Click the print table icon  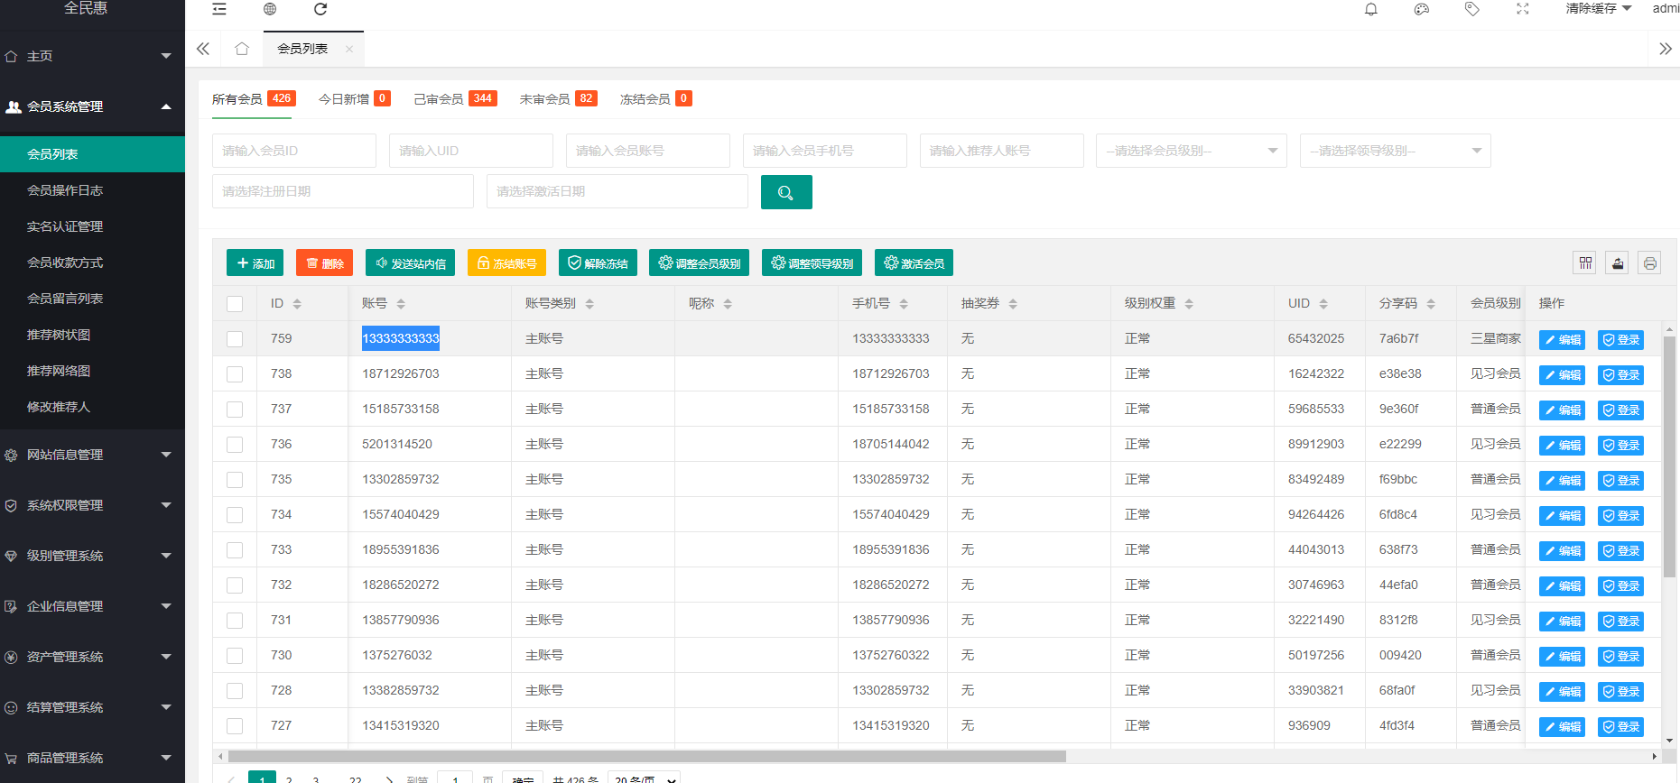(x=1649, y=263)
